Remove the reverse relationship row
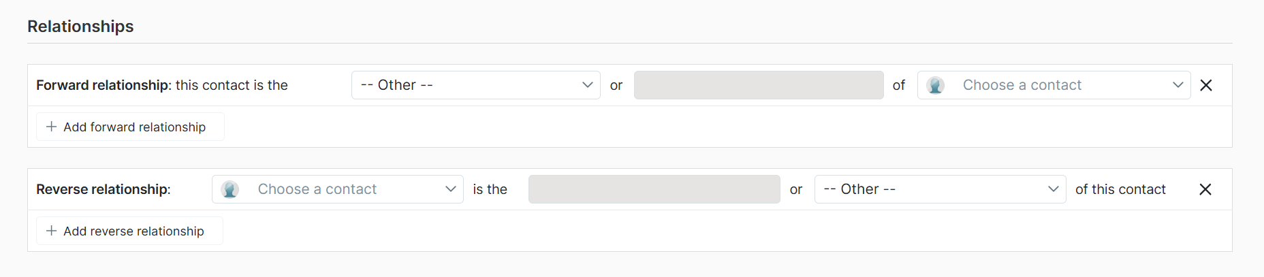This screenshot has height=277, width=1264. coord(1205,189)
